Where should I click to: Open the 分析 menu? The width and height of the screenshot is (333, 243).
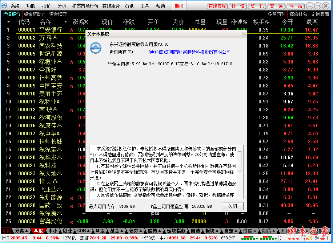pyautogui.click(x=62, y=6)
